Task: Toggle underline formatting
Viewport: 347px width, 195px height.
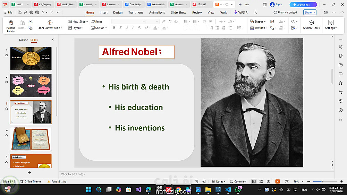Action: (x=127, y=28)
